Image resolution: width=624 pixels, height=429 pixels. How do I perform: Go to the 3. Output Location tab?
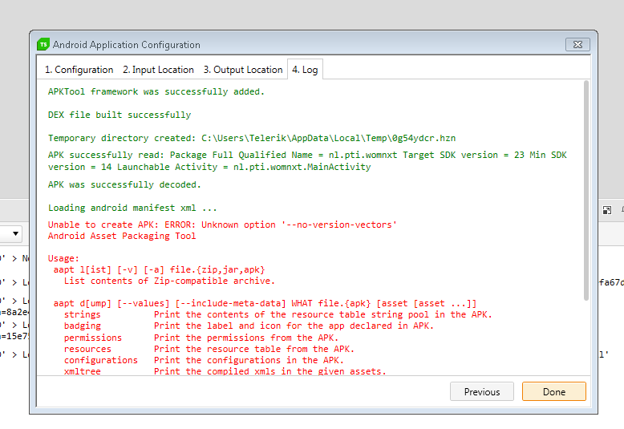click(242, 70)
